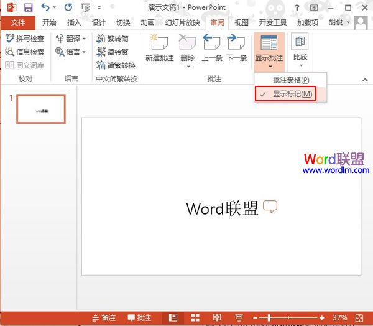Select slide 1 thumbnail in the pane
This screenshot has height=326, width=373.
(x=41, y=109)
